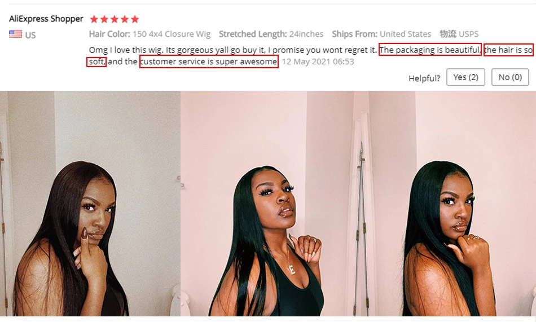
Task: Click the No (0) helpful button
Action: pyautogui.click(x=510, y=77)
